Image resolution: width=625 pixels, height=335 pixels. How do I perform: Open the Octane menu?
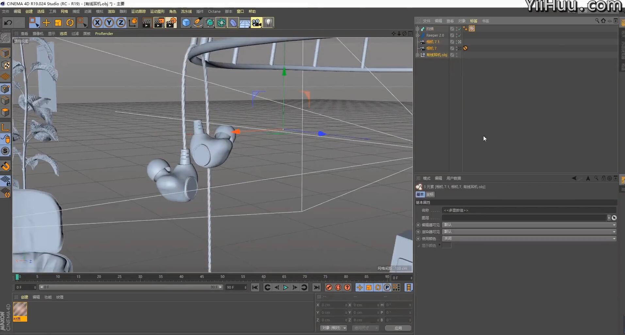[x=214, y=11]
